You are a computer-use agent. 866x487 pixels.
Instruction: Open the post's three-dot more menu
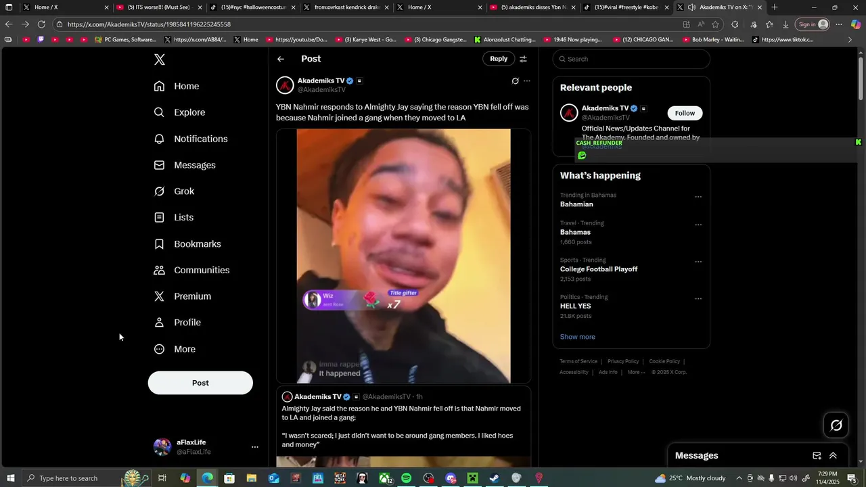tap(527, 81)
